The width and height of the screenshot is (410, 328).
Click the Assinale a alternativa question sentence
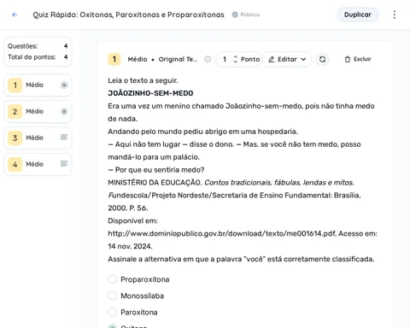pos(241,259)
